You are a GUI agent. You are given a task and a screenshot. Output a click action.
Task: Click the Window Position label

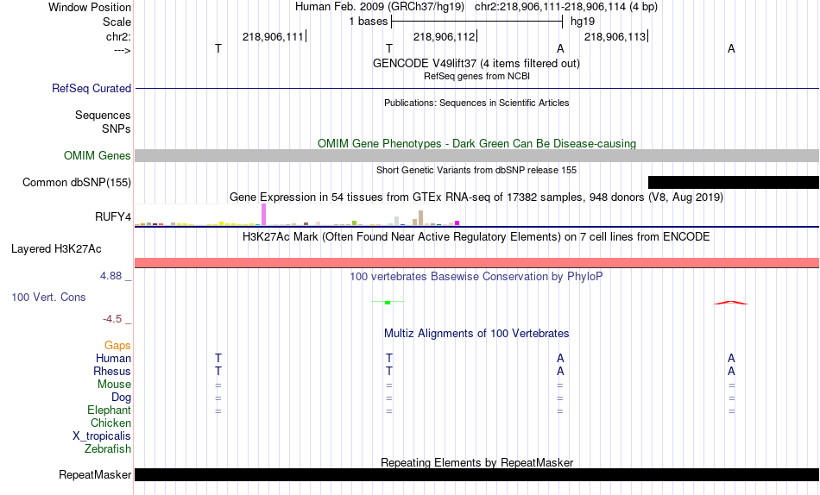90,7
